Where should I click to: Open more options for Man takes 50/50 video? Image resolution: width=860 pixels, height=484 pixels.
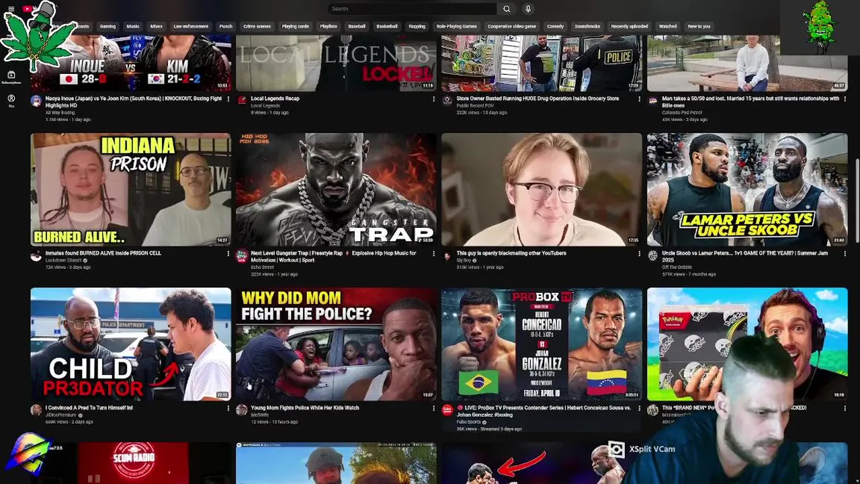pyautogui.click(x=845, y=99)
